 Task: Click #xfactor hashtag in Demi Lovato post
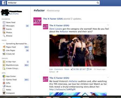tap(64, 32)
